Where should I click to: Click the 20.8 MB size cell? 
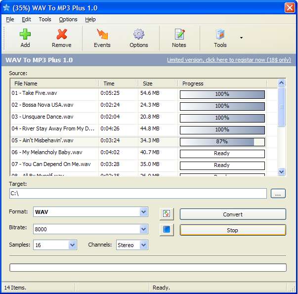pos(150,117)
